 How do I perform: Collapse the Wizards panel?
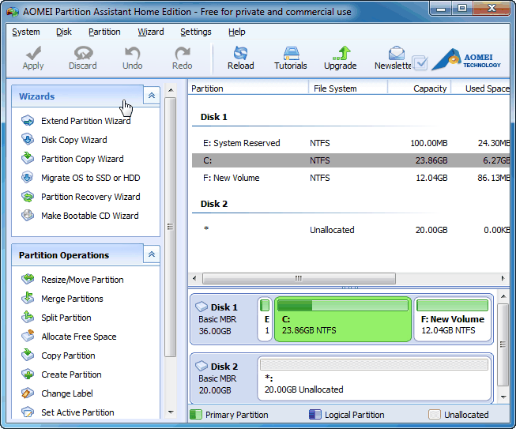(x=152, y=96)
